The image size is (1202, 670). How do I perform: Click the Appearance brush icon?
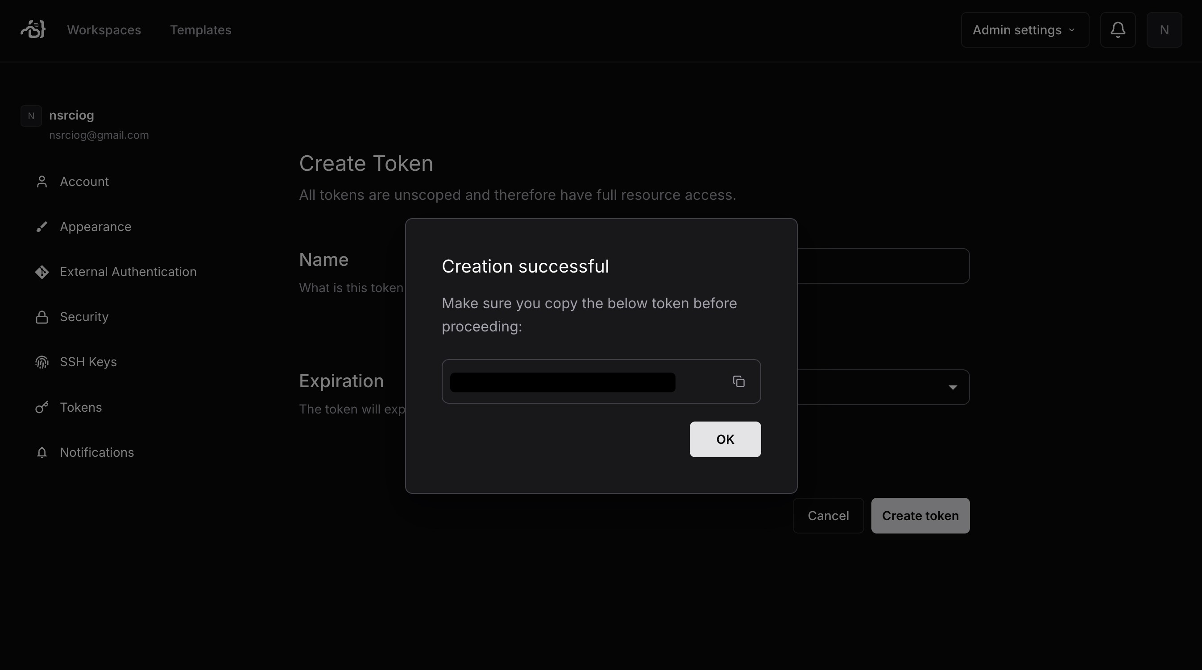42,227
